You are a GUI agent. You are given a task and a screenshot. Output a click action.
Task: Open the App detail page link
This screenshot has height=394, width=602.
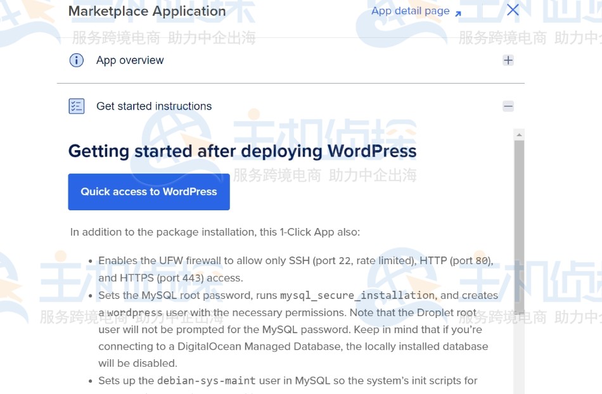pyautogui.click(x=411, y=11)
